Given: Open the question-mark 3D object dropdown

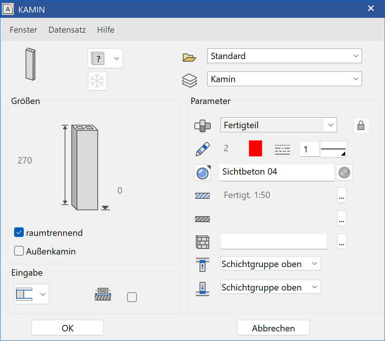Looking at the screenshot, I should (105, 58).
